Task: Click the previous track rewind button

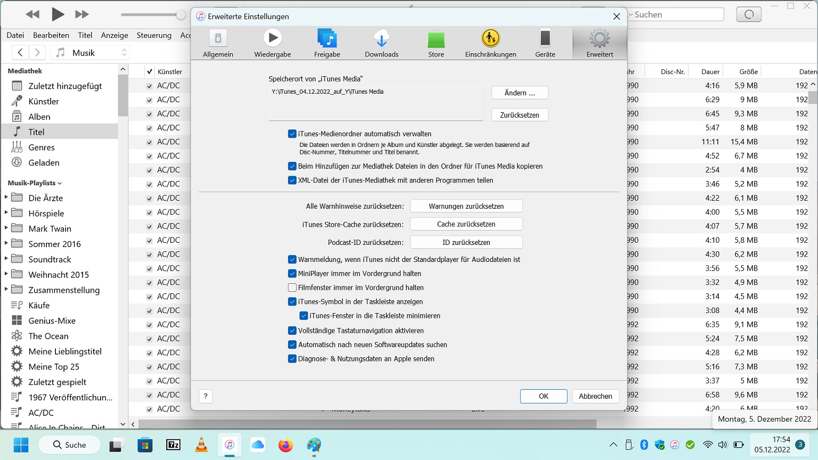Action: [x=32, y=14]
